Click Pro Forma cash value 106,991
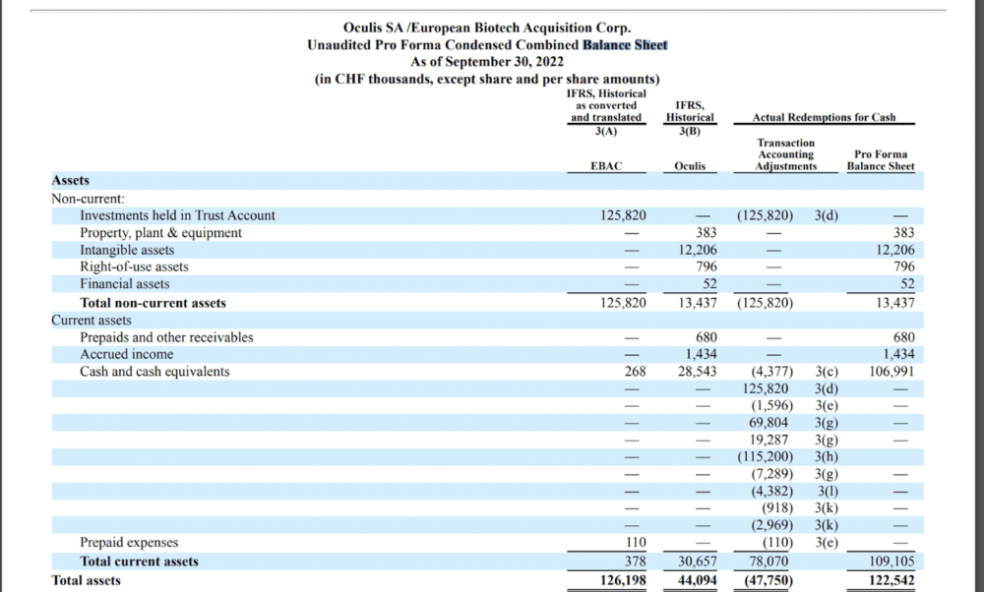984x592 pixels. point(892,372)
